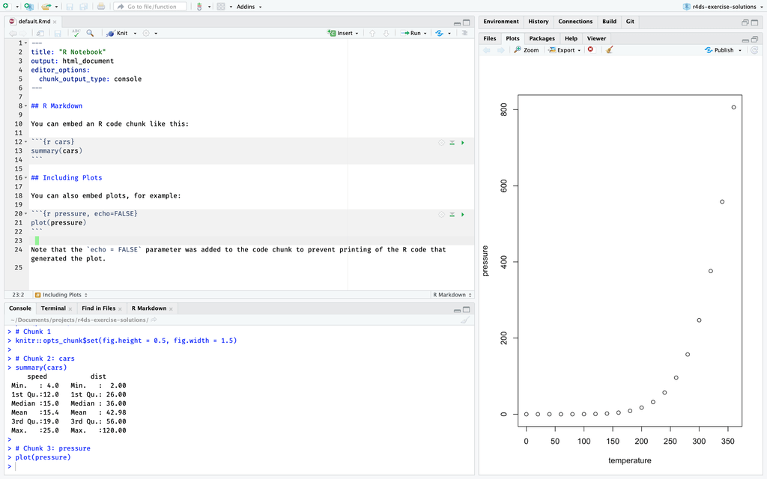Viewport: 767px width, 479px height.
Task: Open the Export plot dropdown
Action: coord(565,50)
